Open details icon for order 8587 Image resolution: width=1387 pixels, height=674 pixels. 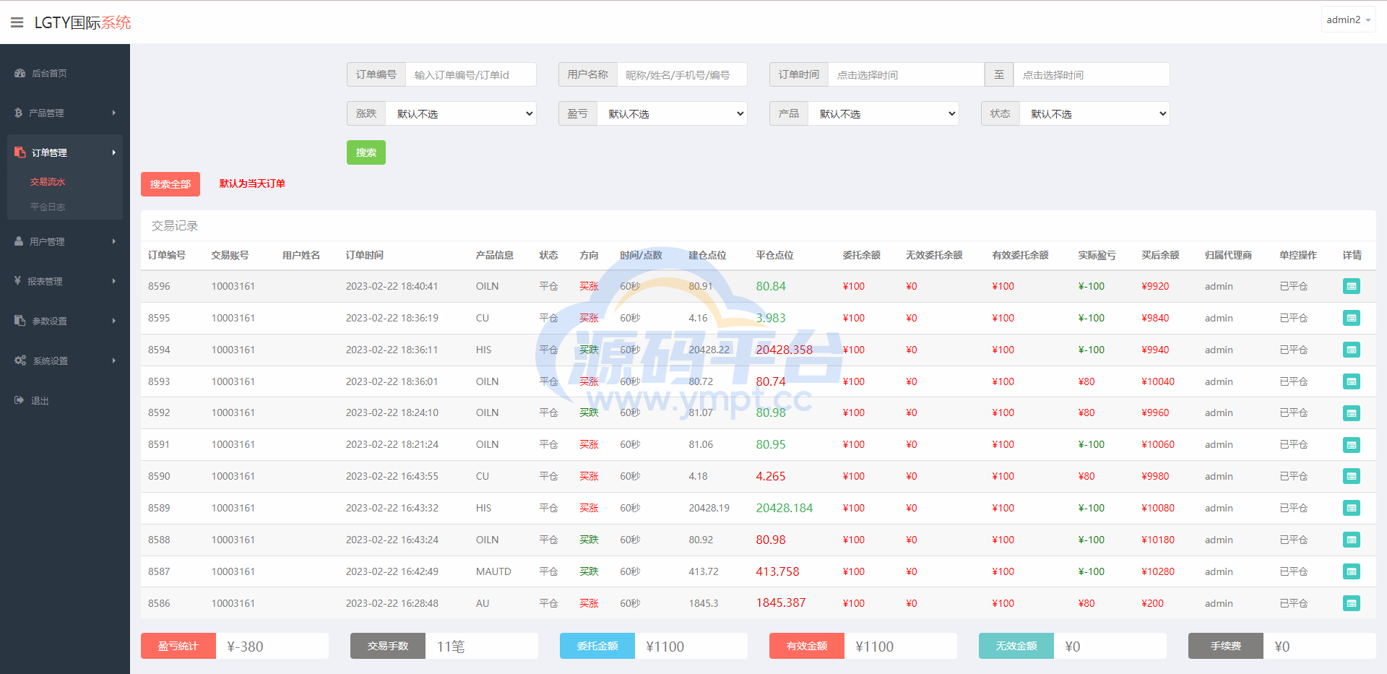click(x=1351, y=571)
